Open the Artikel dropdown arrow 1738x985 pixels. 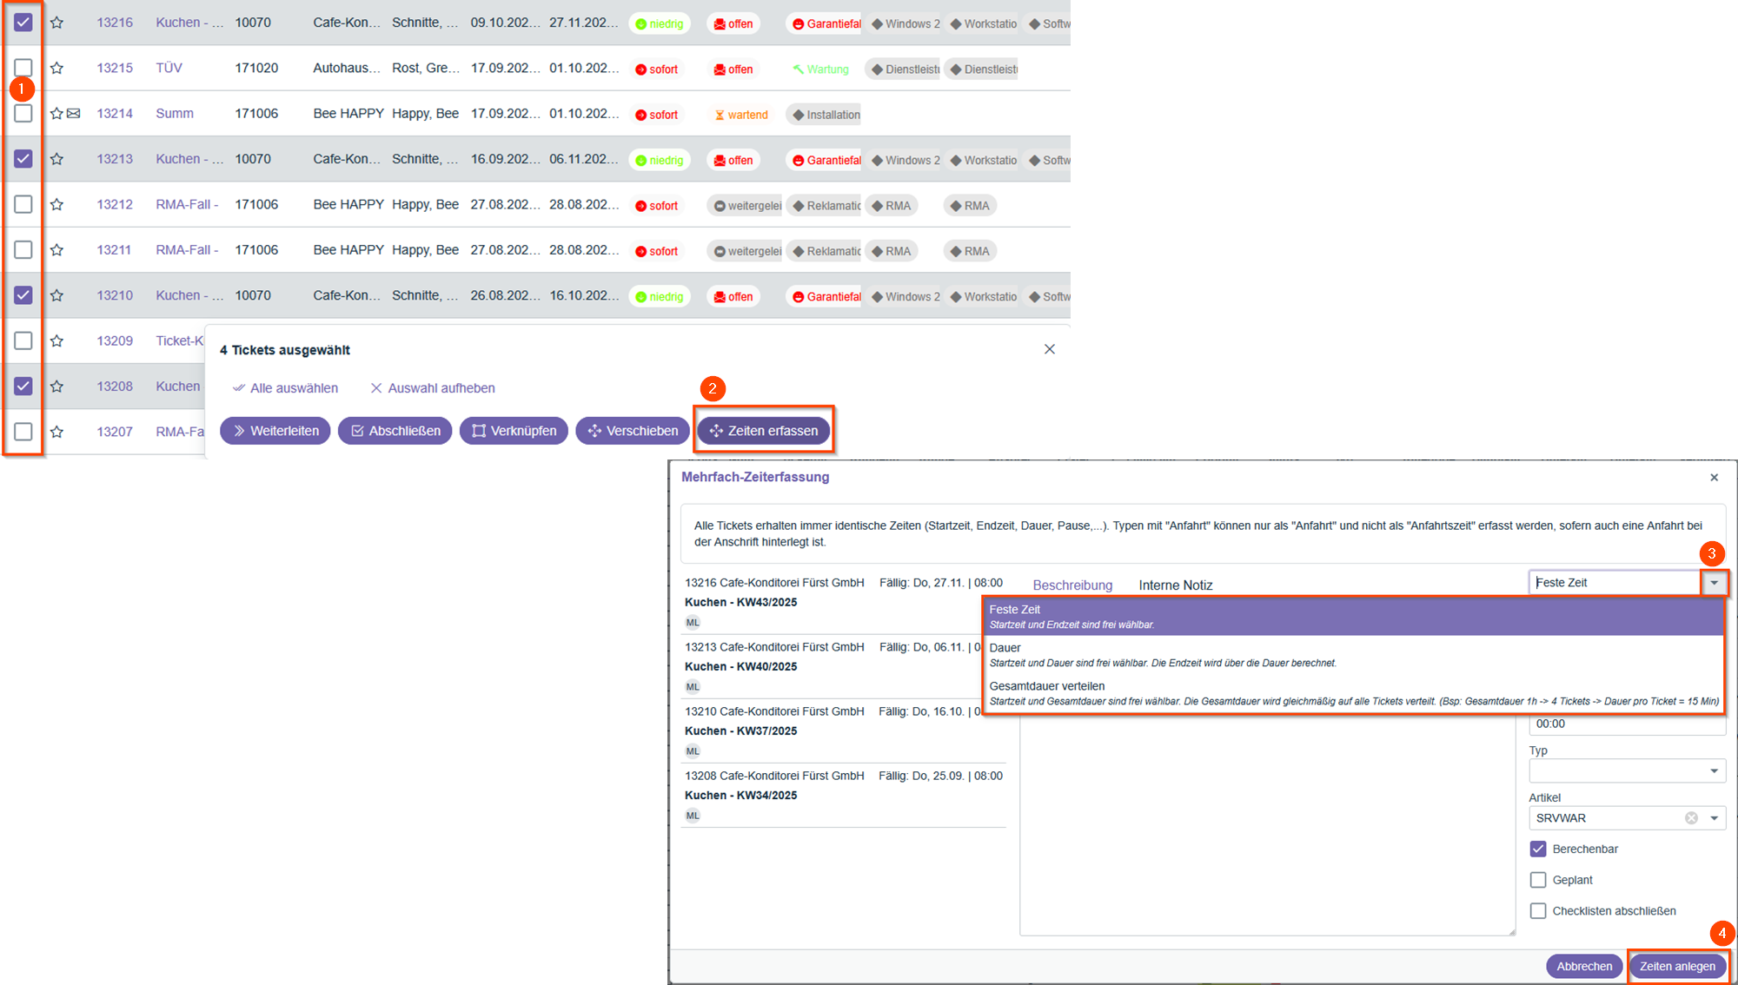[1714, 818]
